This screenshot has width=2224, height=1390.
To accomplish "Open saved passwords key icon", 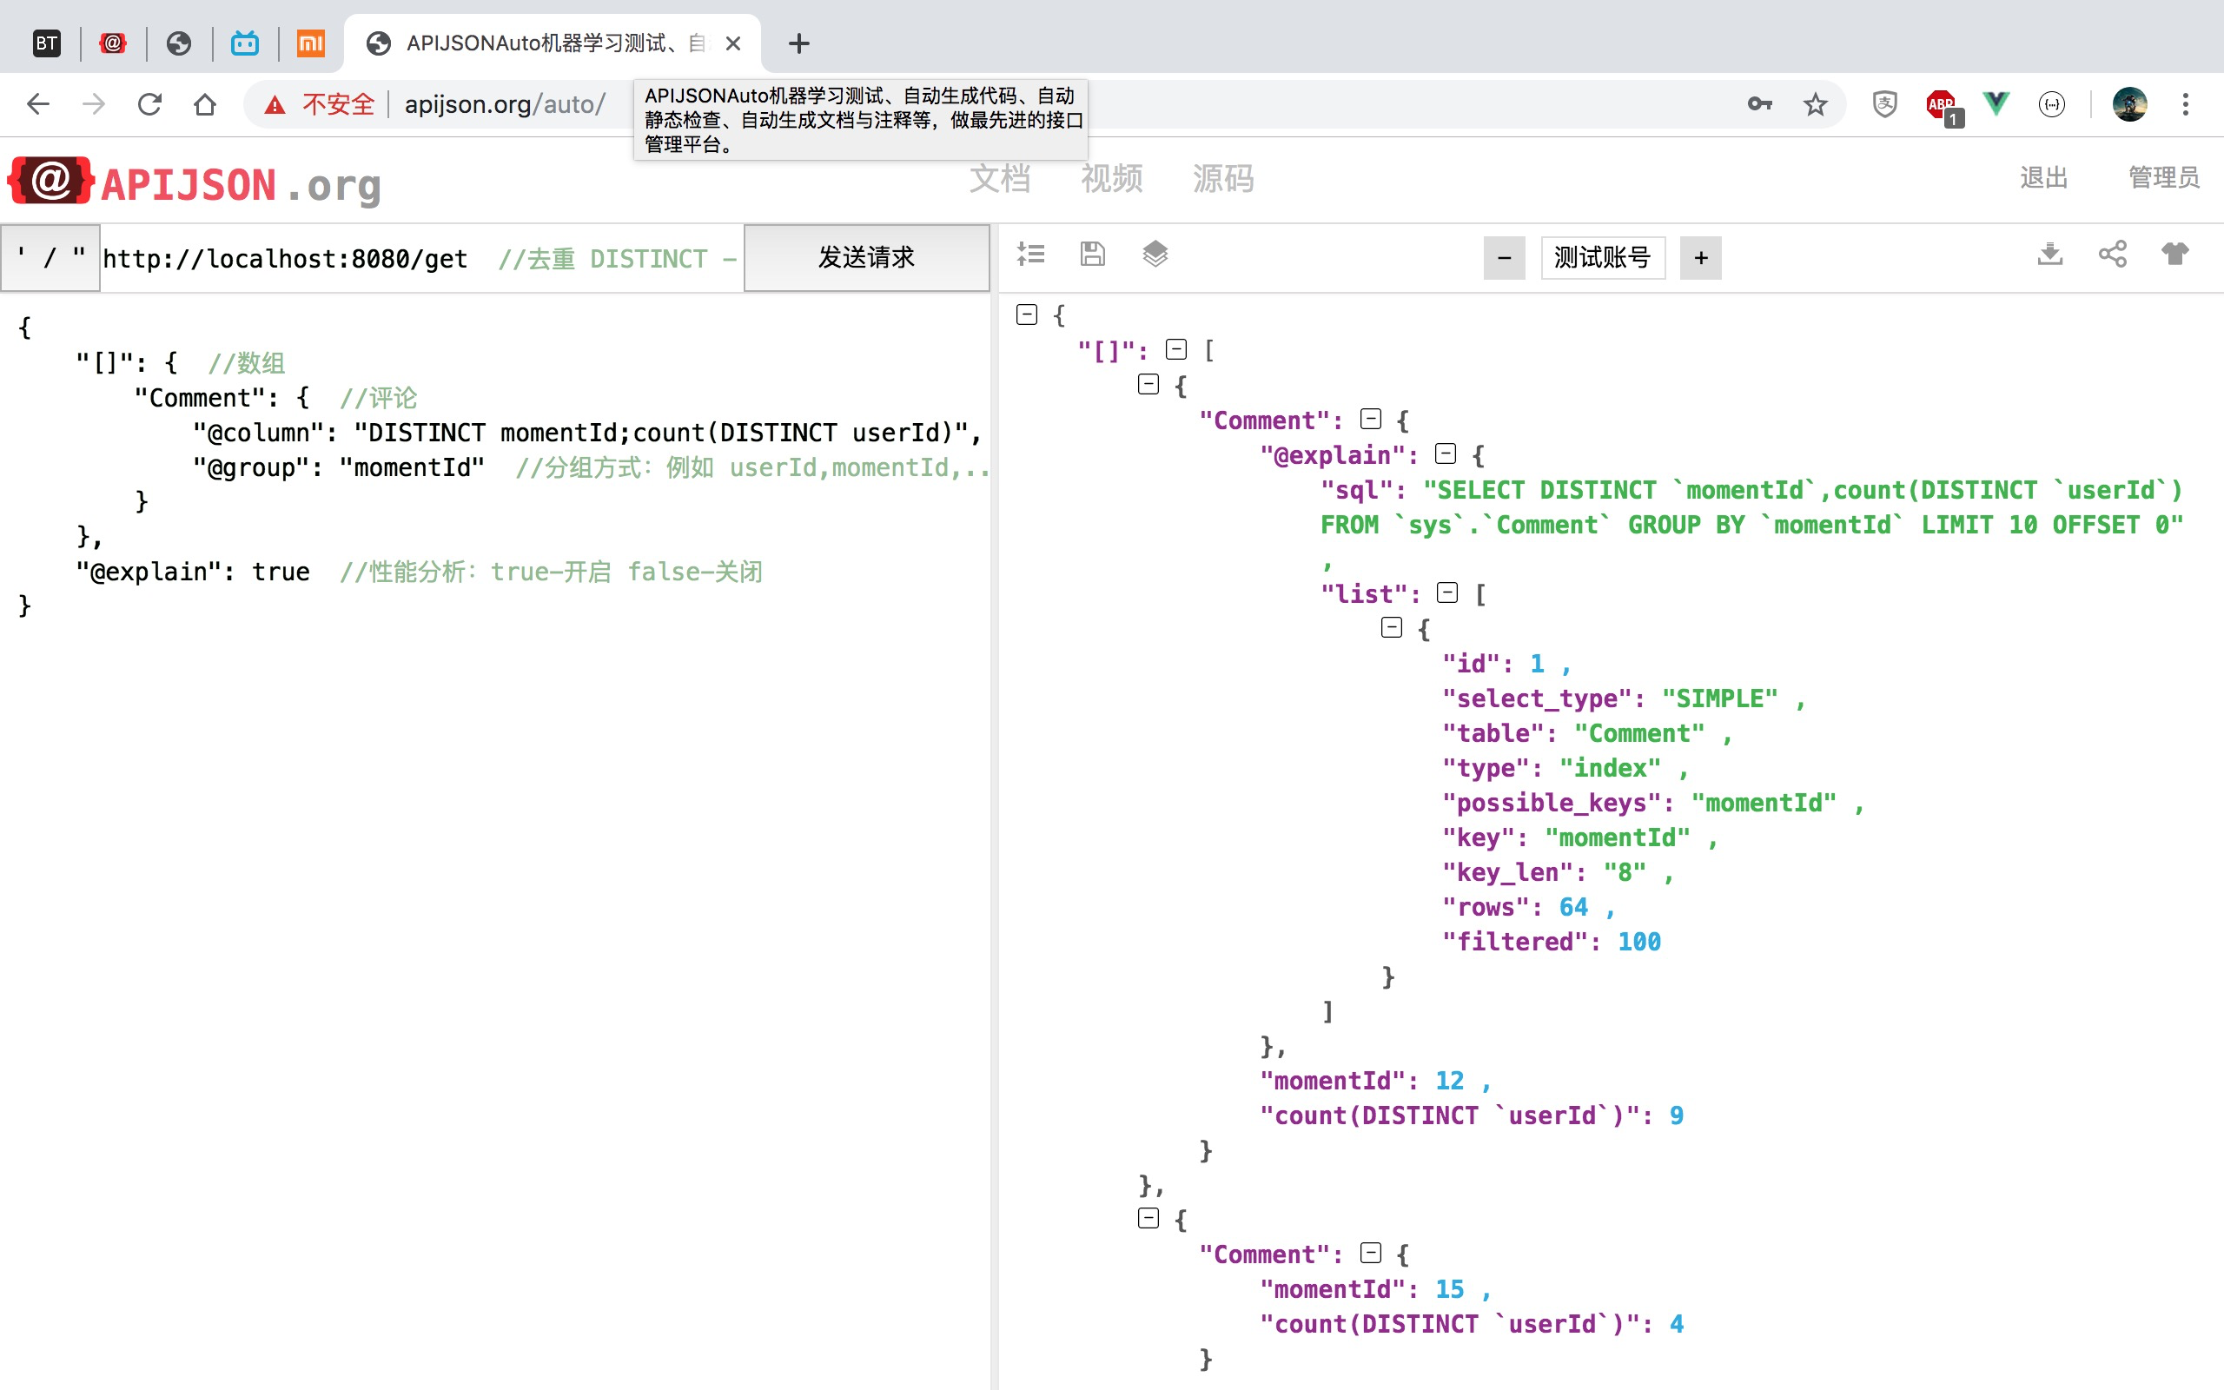I will [x=1759, y=104].
